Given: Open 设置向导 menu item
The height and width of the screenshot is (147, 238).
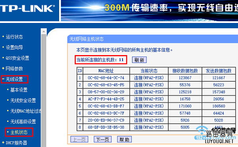Looking at the screenshot, I should point(14,48).
